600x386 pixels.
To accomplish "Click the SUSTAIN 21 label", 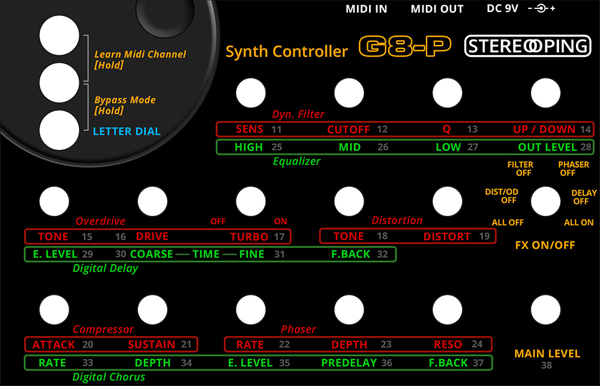I will pyautogui.click(x=160, y=345).
